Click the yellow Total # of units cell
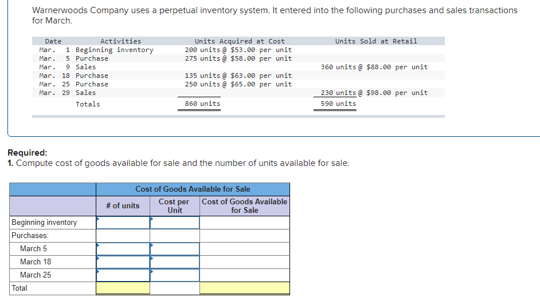The width and height of the screenshot is (540, 297). coord(123,288)
